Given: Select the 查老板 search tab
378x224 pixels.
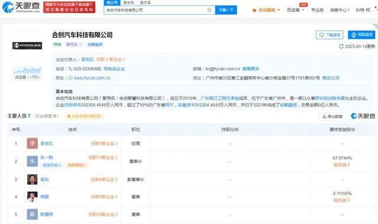Looking at the screenshot, I should click(129, 2).
